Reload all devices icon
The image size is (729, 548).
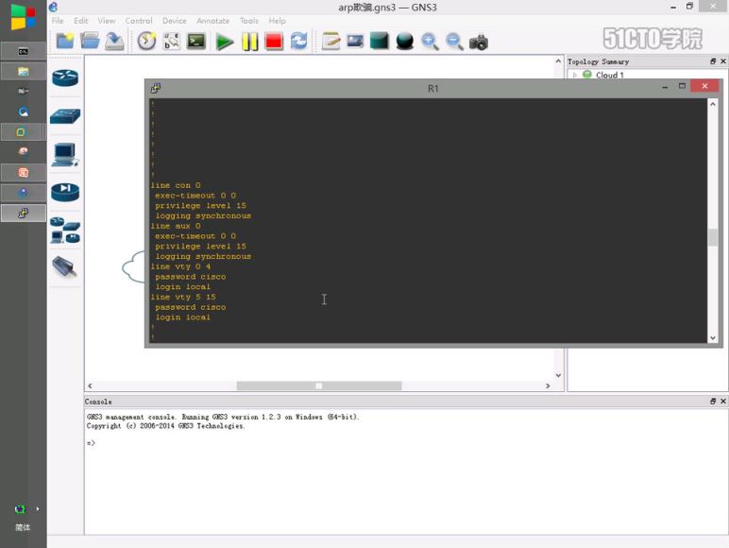tap(298, 42)
